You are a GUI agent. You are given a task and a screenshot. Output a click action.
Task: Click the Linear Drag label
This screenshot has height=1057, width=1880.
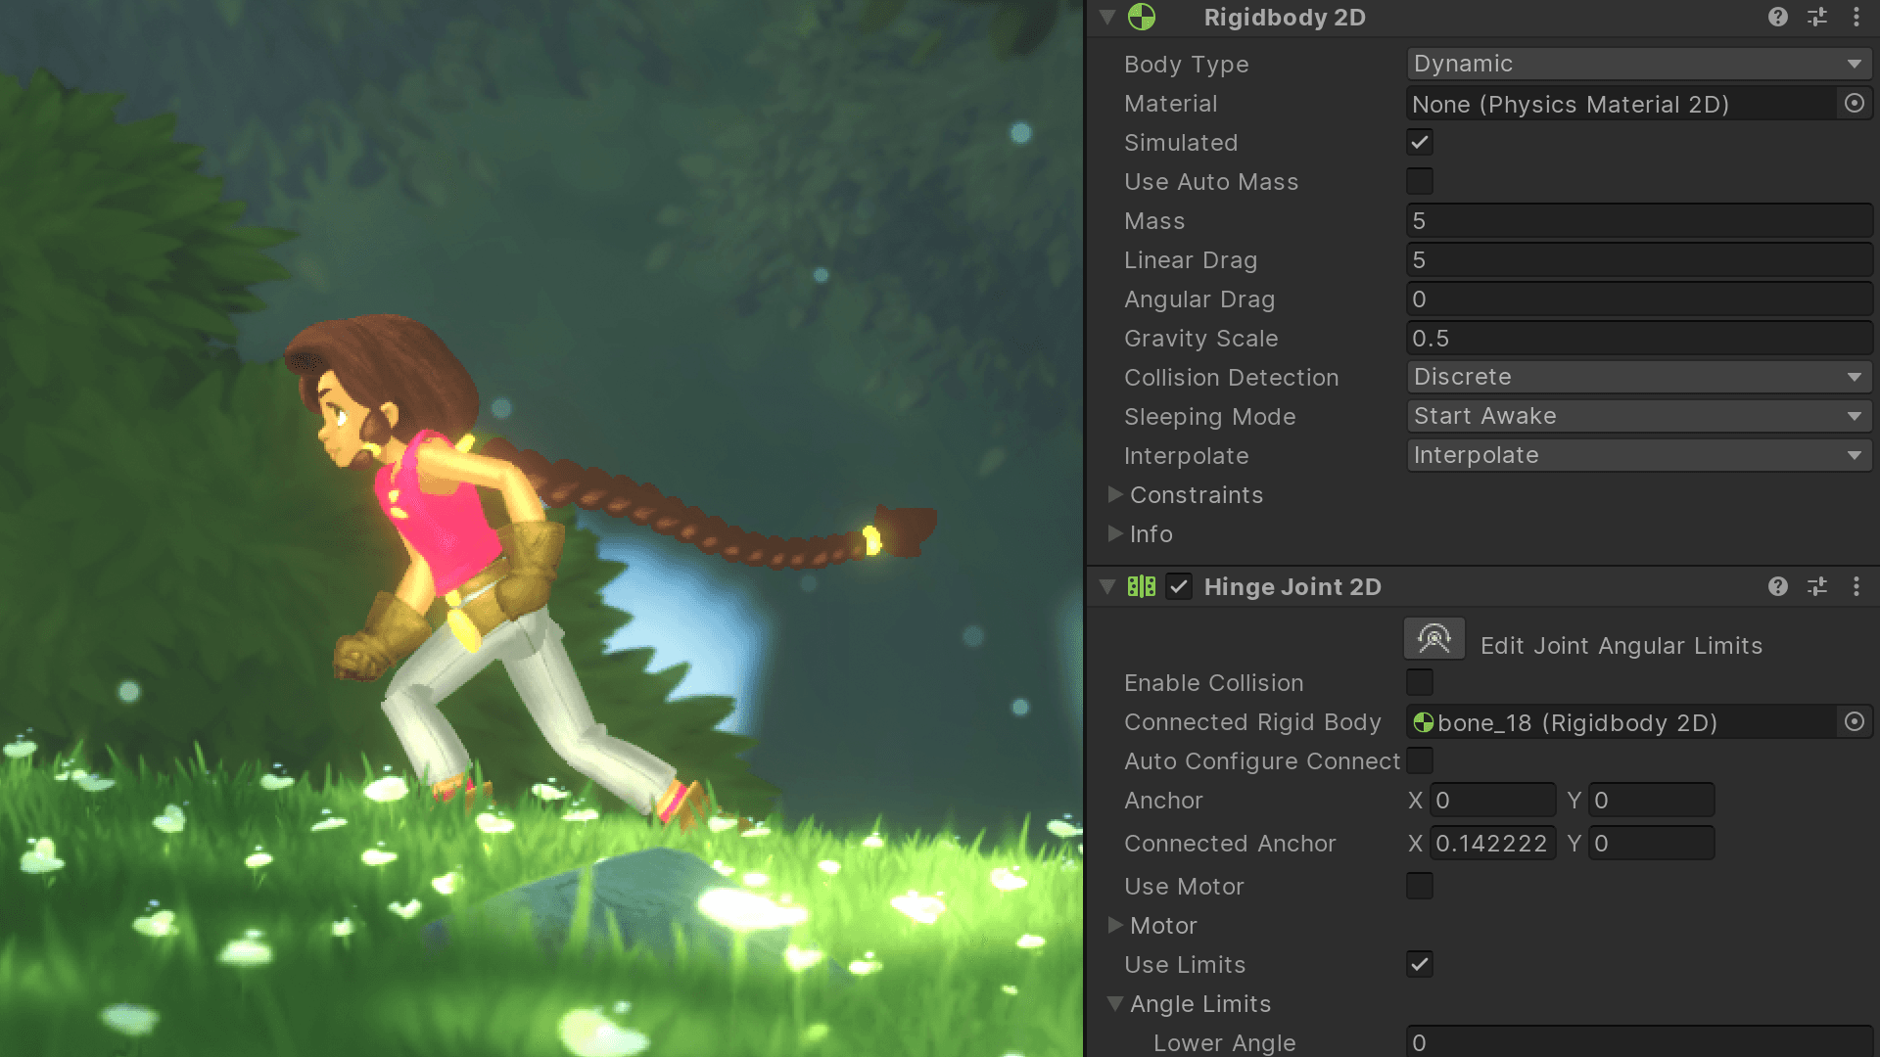tap(1191, 260)
